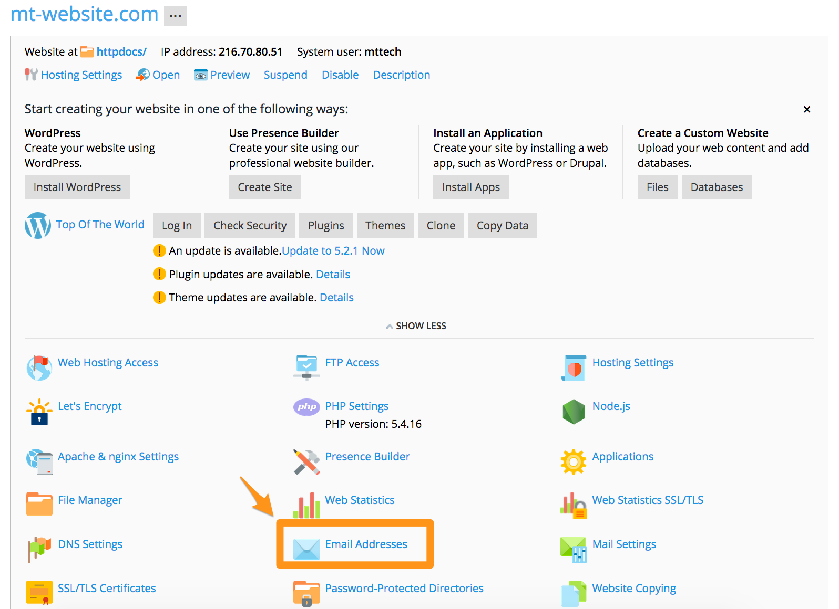Click Web Statistics SSL/TLS icon
This screenshot has width=839, height=609.
coord(574,506)
